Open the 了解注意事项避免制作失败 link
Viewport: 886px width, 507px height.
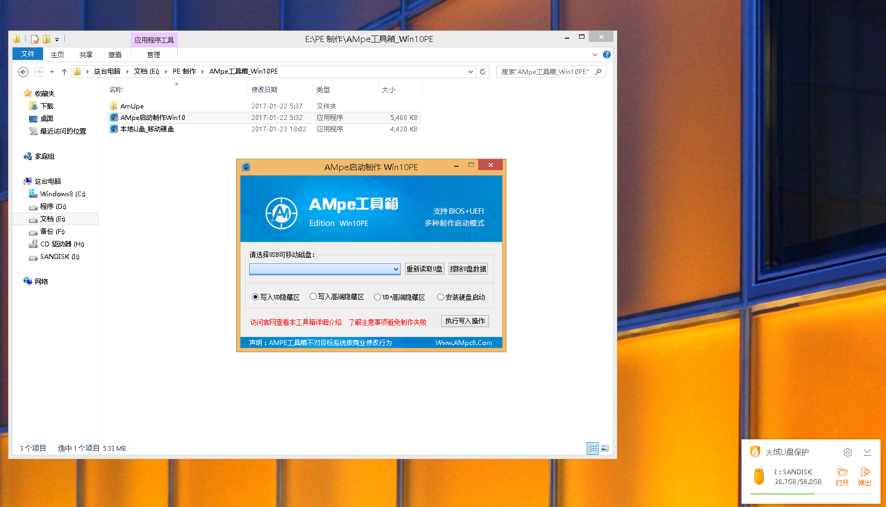pos(388,322)
